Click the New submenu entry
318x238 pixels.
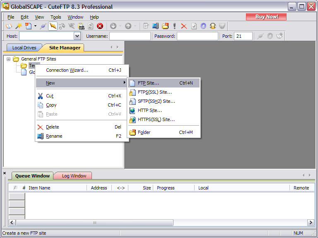click(81, 83)
